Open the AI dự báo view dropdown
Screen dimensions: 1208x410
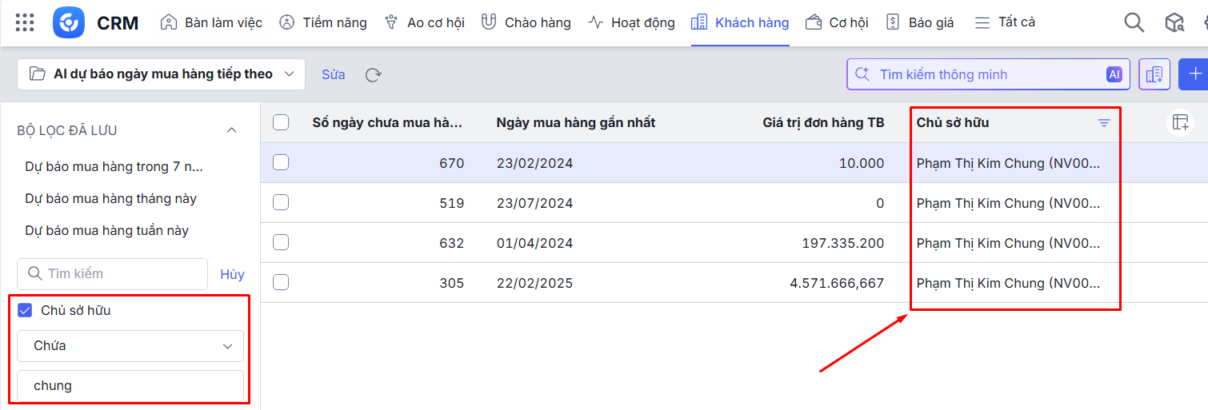[161, 74]
